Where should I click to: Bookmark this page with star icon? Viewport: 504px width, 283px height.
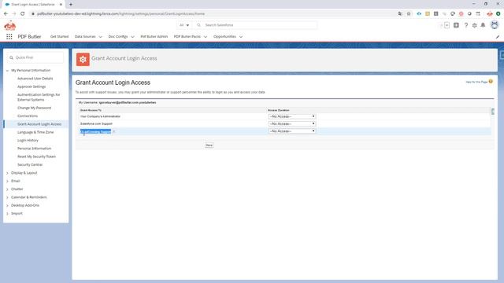pyautogui.click(x=409, y=14)
